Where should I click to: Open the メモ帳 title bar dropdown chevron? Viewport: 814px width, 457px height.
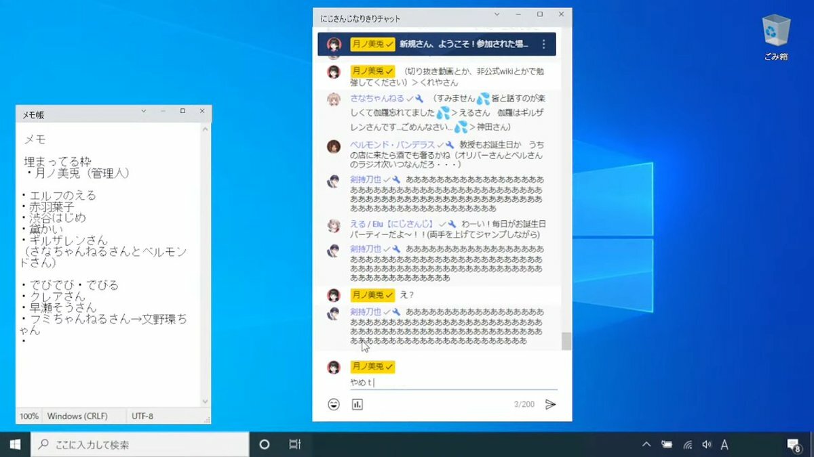(x=143, y=111)
